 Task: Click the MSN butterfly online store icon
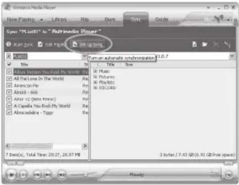pos(219,19)
